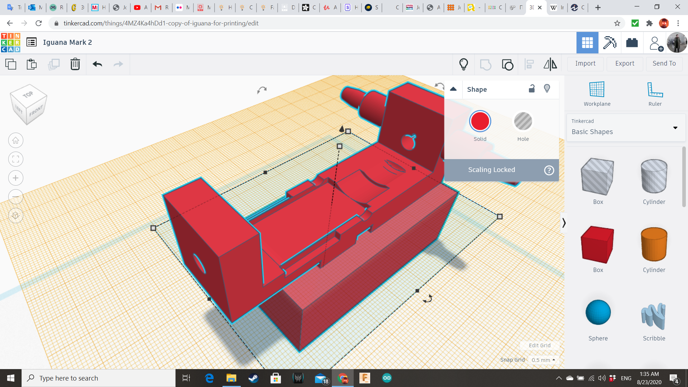The width and height of the screenshot is (688, 387).
Task: Click the Mirror tool icon
Action: 550,64
